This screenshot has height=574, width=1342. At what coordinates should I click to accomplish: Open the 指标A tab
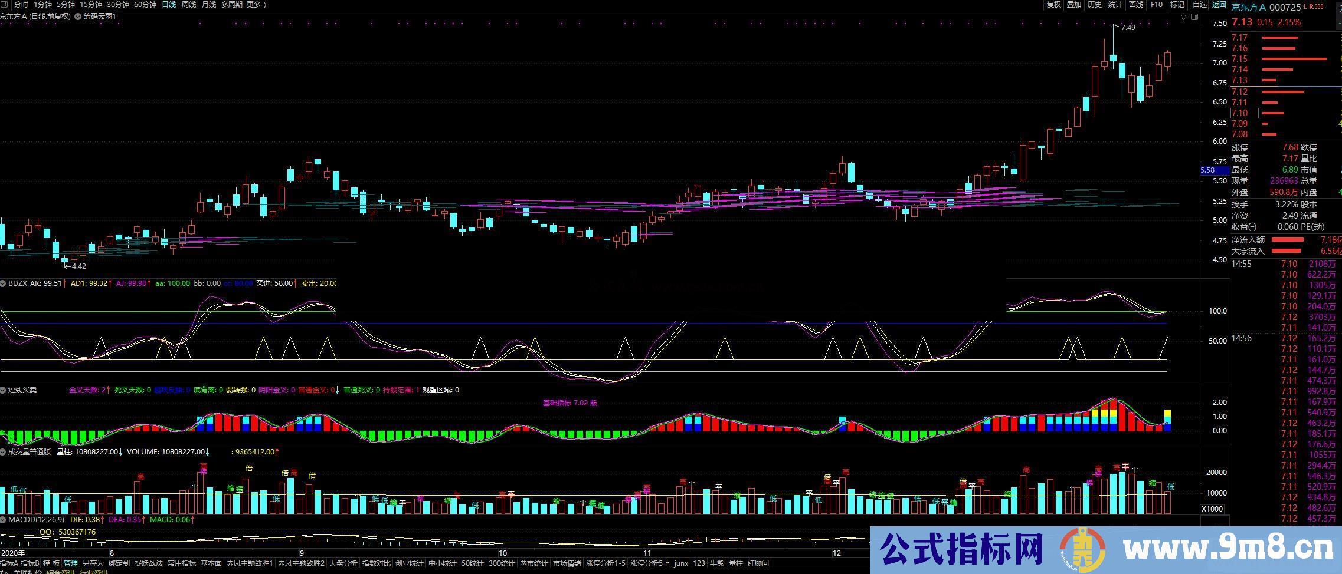9,563
